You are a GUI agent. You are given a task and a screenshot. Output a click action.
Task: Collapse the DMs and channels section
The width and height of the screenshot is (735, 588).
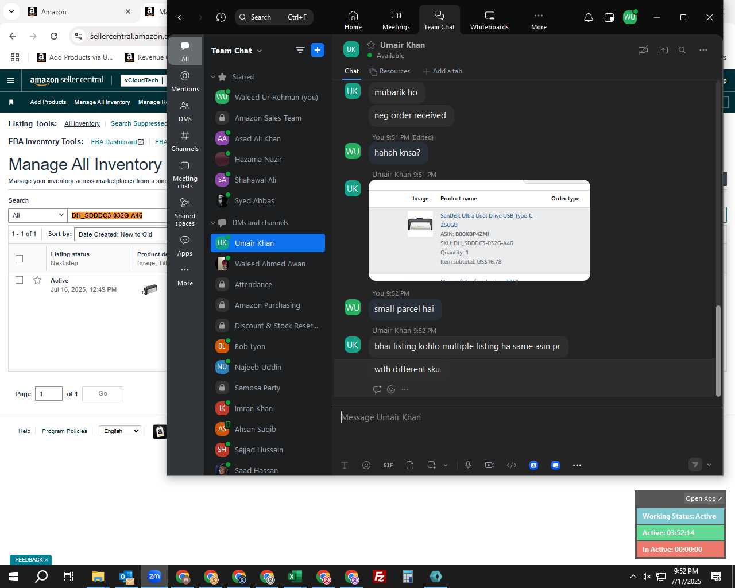pyautogui.click(x=213, y=223)
